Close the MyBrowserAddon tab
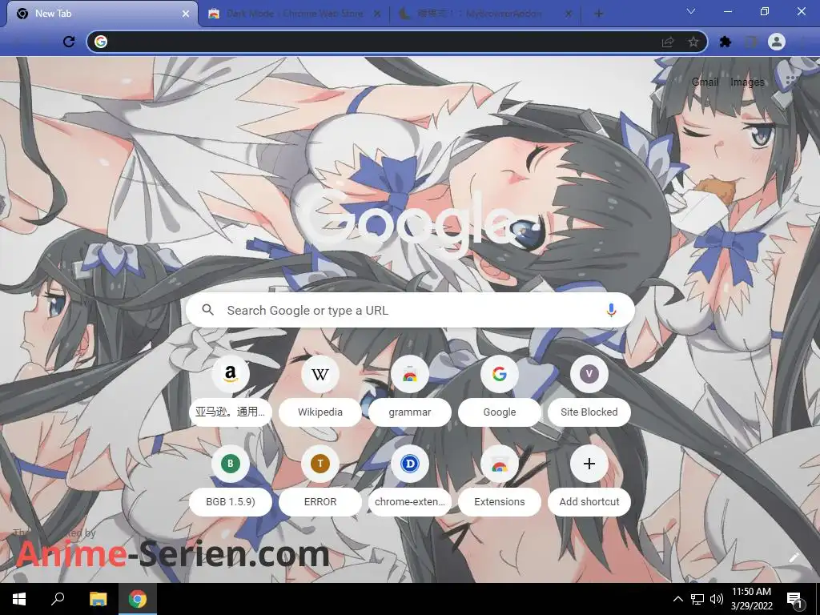Image resolution: width=820 pixels, height=615 pixels. click(569, 14)
